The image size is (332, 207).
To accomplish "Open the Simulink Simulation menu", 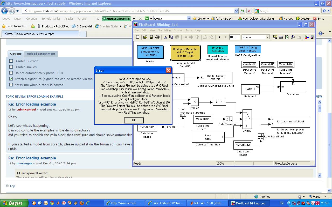I will [164, 30].
